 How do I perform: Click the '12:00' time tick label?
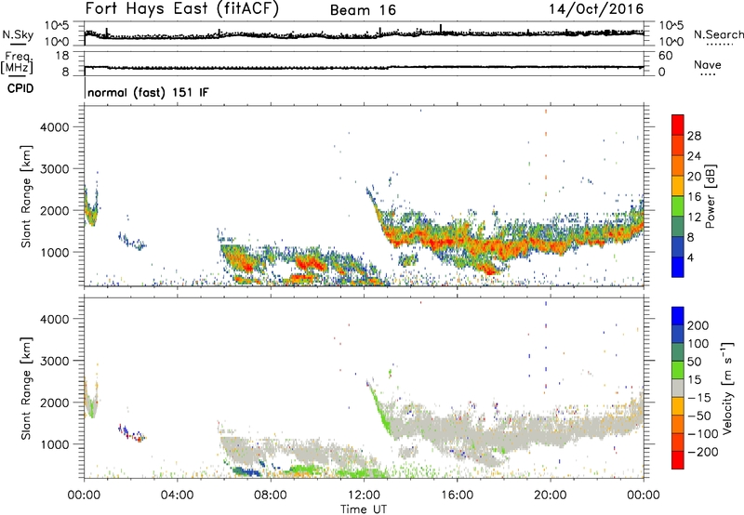point(364,495)
